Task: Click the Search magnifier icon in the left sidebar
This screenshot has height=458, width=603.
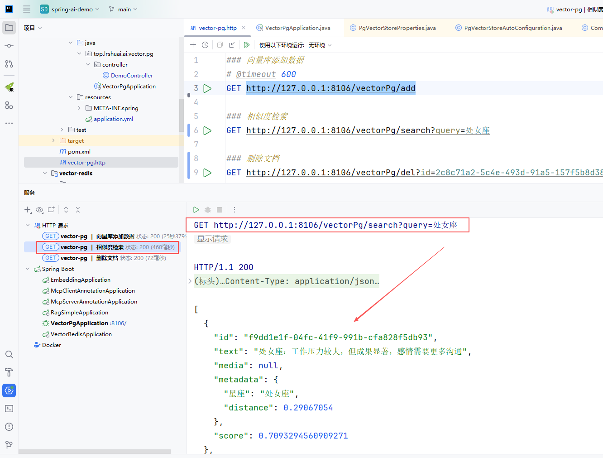Action: 9,354
